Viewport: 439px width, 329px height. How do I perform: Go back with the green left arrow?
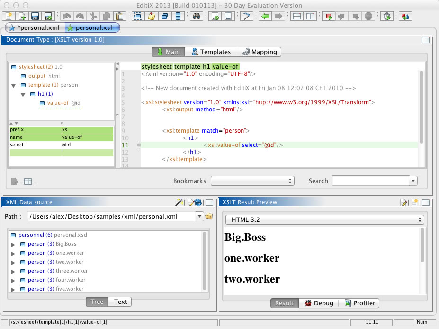265,16
